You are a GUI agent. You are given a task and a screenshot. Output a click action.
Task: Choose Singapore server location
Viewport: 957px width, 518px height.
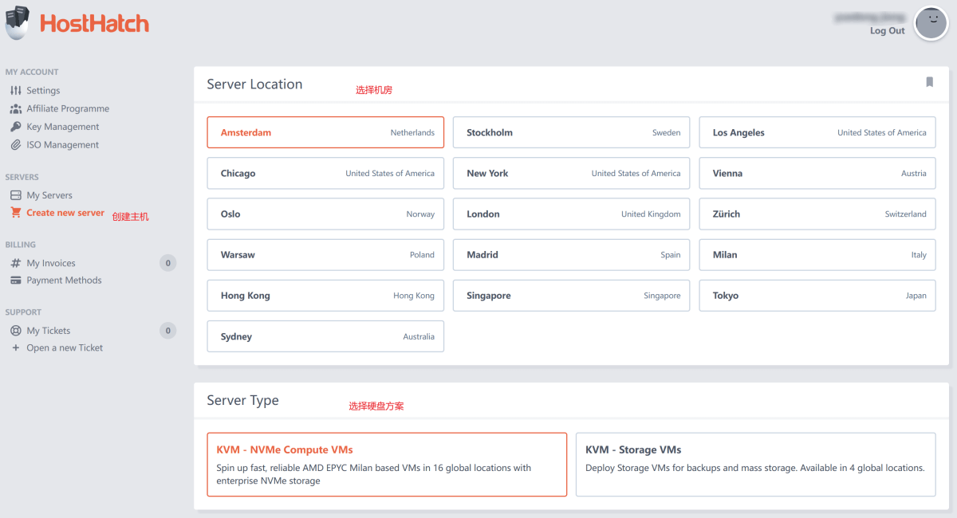pos(572,296)
